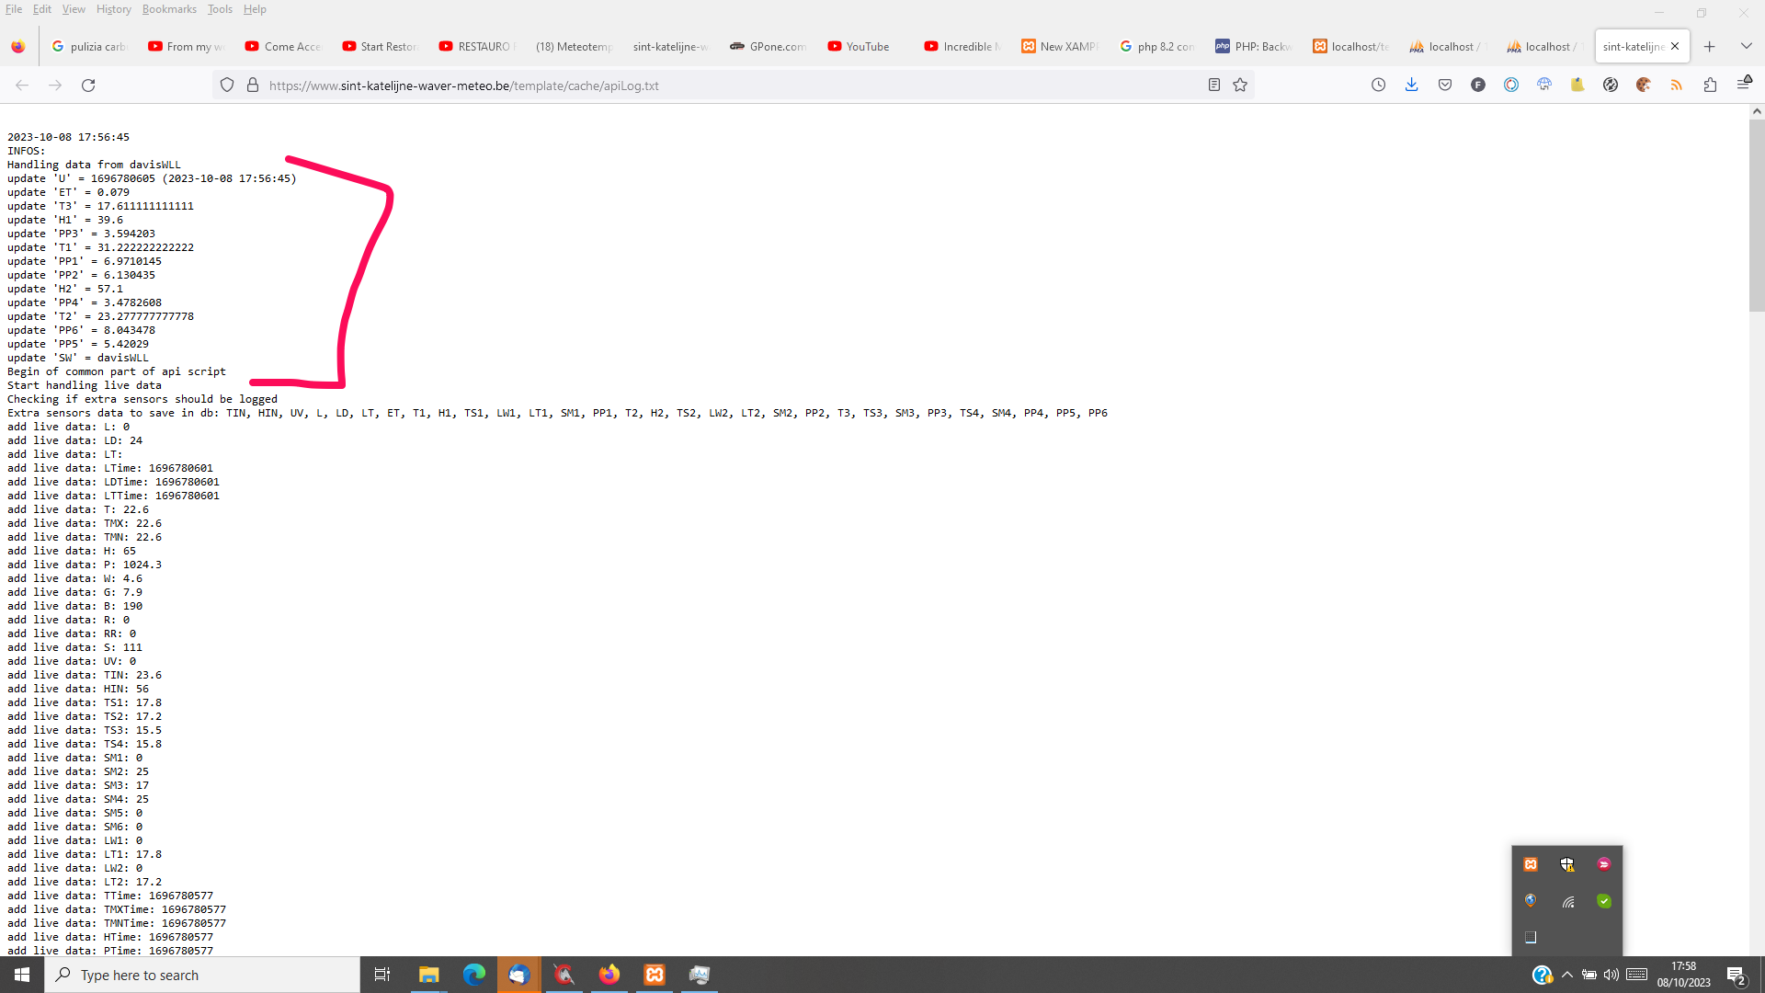This screenshot has height=993, width=1765.
Task: Open the notification center
Action: [1737, 975]
